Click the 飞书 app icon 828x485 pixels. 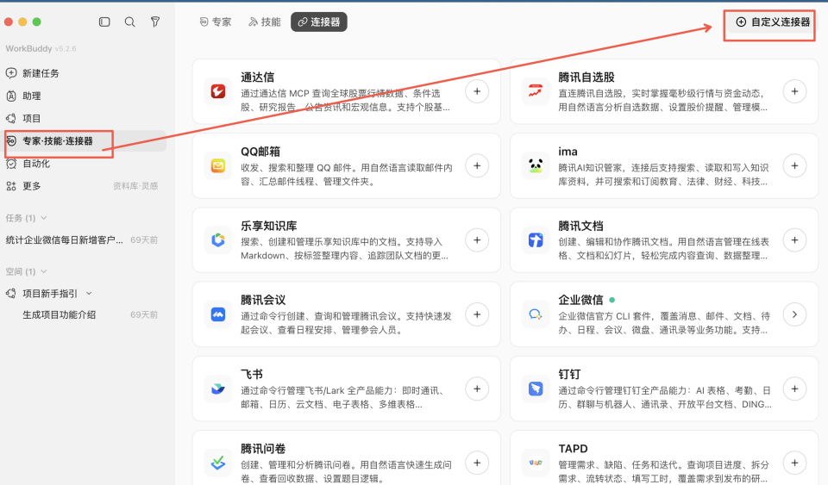tap(218, 389)
